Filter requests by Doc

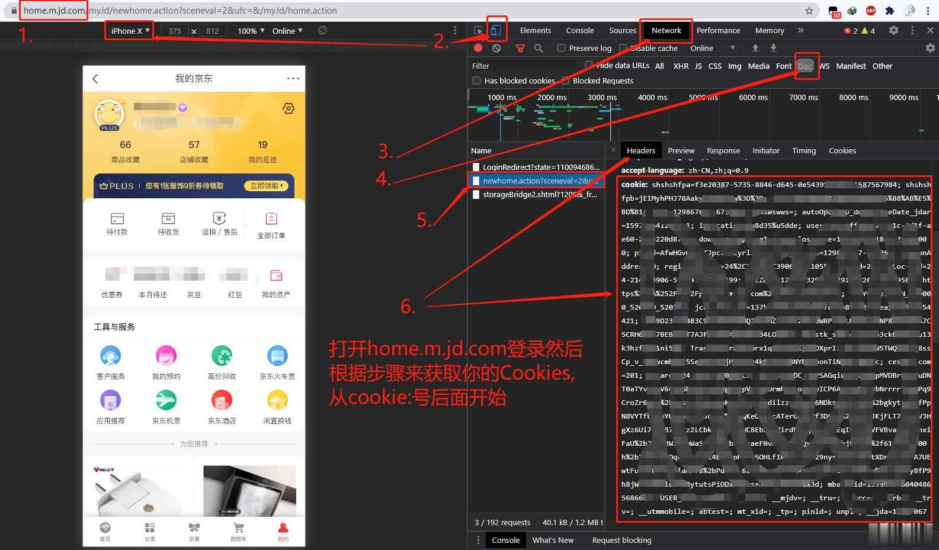click(805, 66)
